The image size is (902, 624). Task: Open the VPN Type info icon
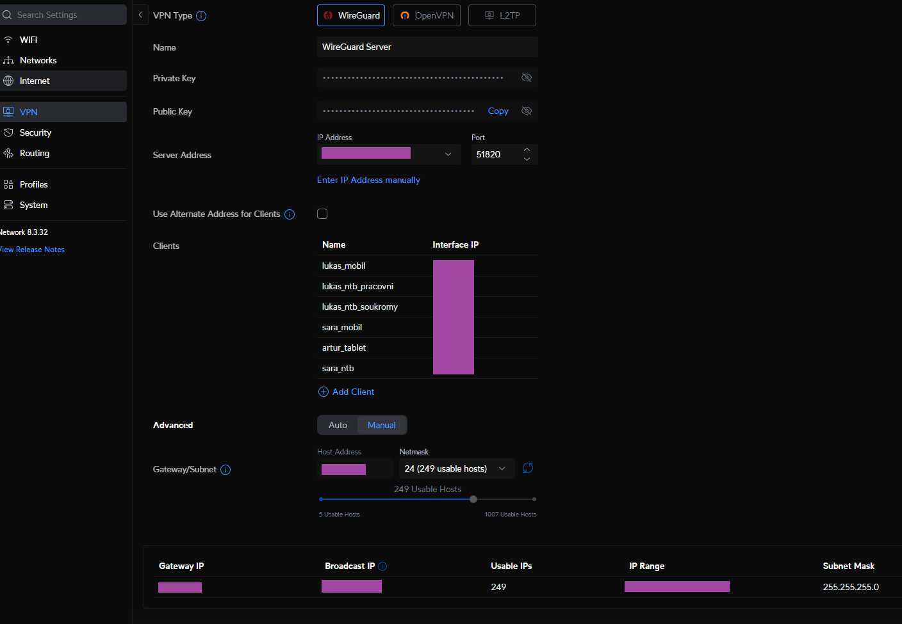point(201,16)
